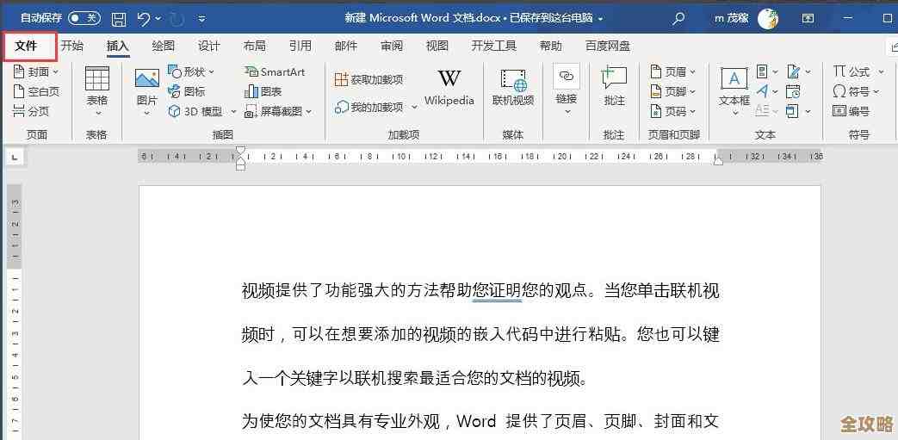The image size is (898, 440).
Task: Open the Ribbon Display Options icon
Action: [x=808, y=19]
